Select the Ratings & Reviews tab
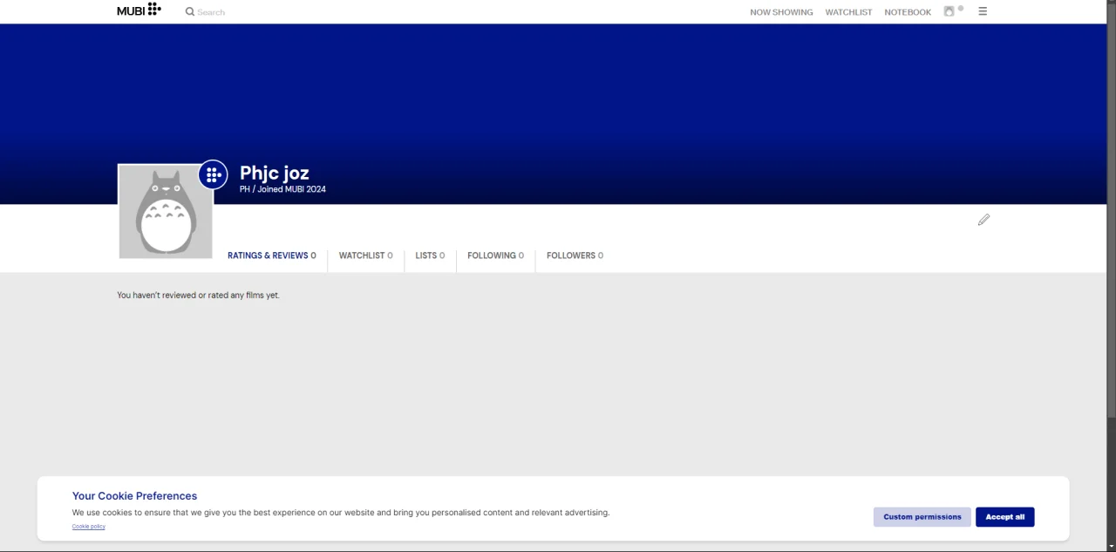 click(272, 256)
